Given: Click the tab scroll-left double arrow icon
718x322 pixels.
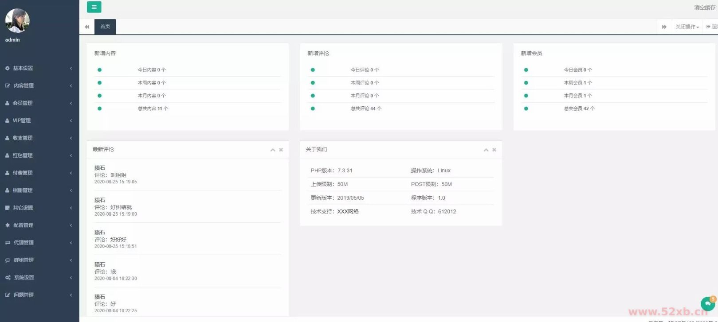Looking at the screenshot, I should pos(87,27).
